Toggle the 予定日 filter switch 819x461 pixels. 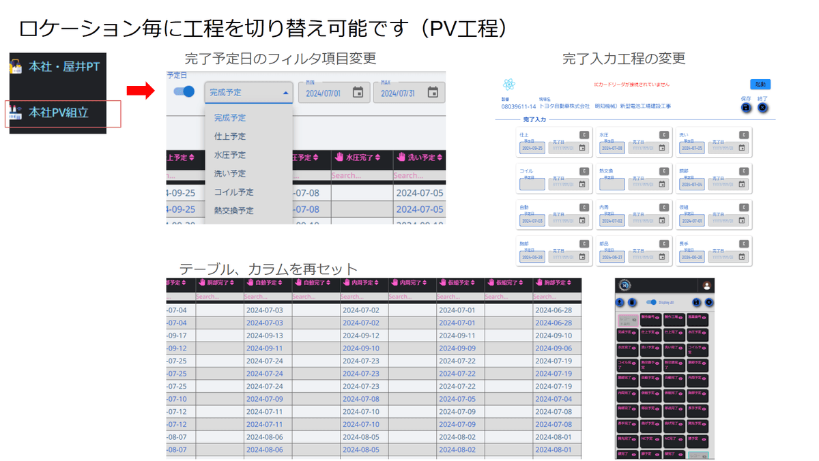tap(184, 91)
